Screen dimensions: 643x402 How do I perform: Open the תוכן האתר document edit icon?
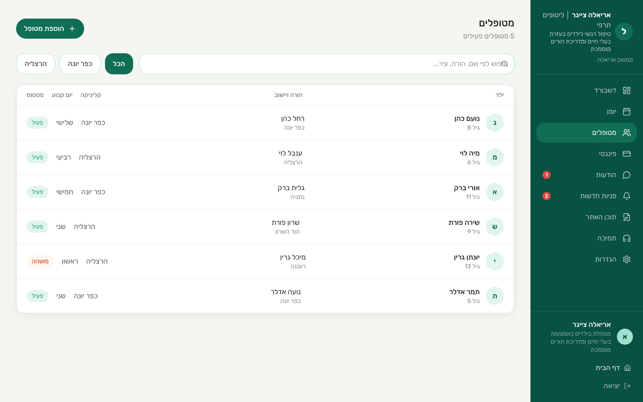[x=626, y=217]
